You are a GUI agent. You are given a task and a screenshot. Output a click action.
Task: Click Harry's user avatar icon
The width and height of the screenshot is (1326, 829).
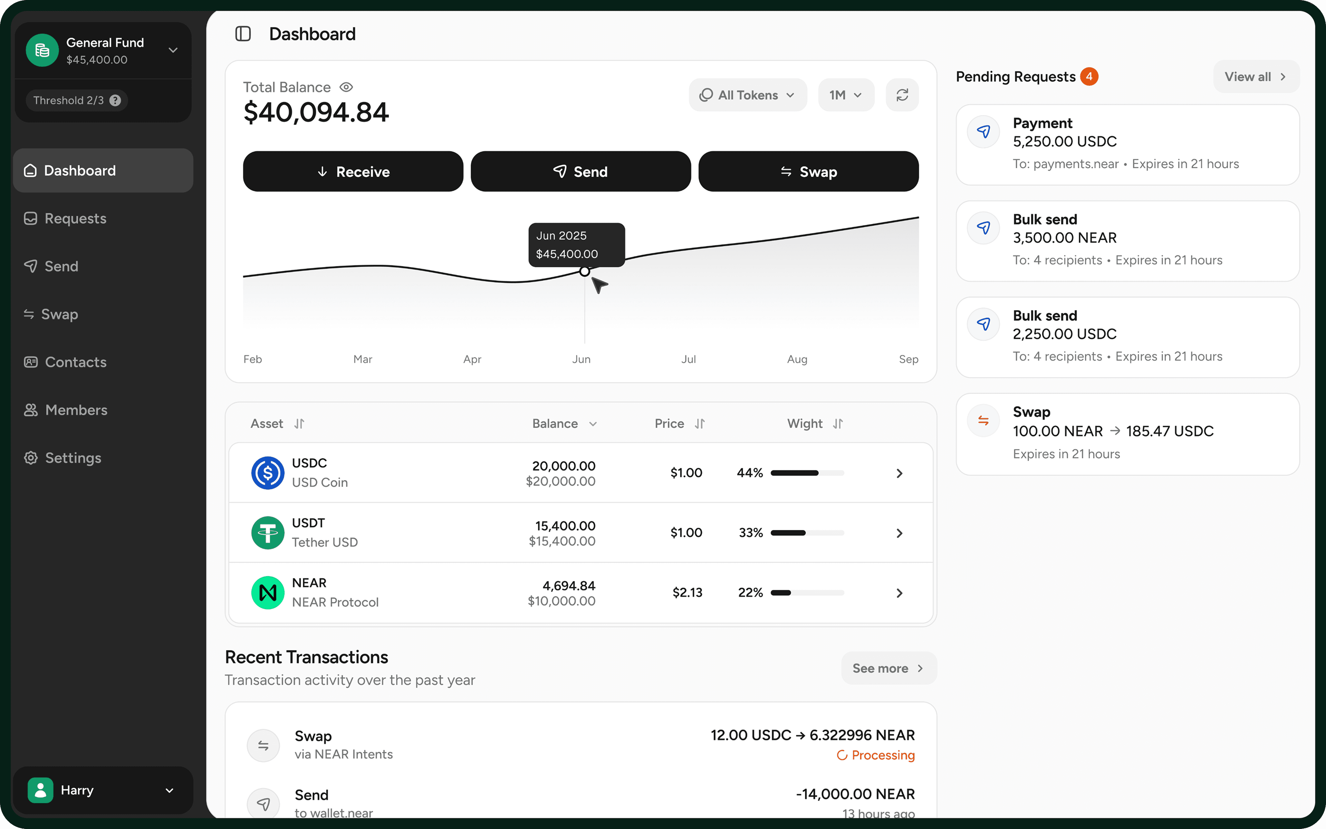tap(40, 790)
